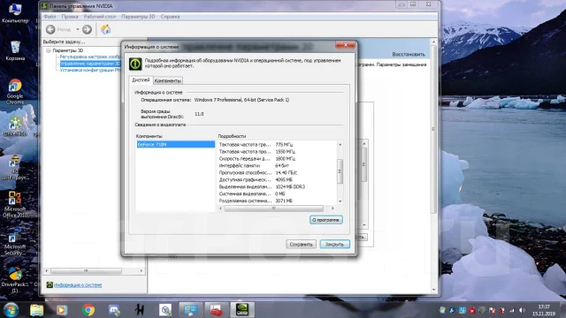Viewport: 566px width, 318px height.
Task: Click details vertical scrollbar thumb
Action: [x=340, y=171]
